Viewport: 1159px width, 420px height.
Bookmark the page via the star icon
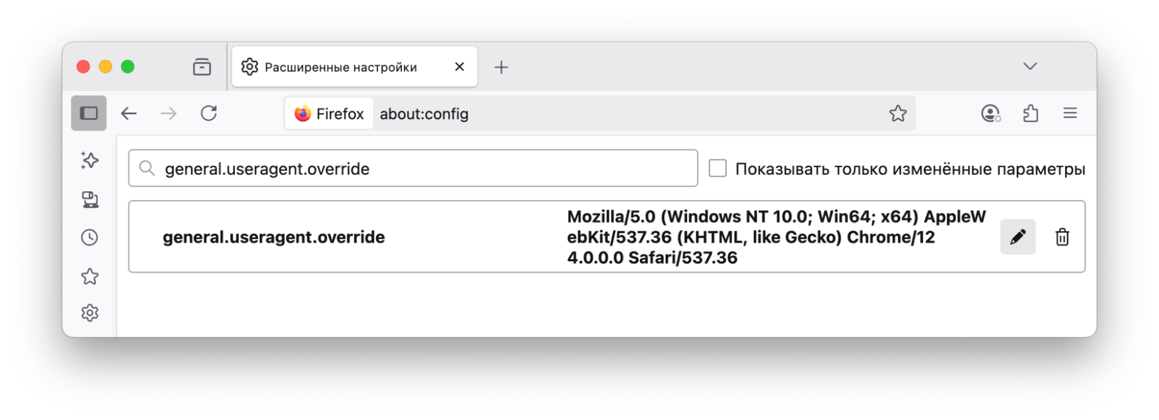[x=898, y=113]
